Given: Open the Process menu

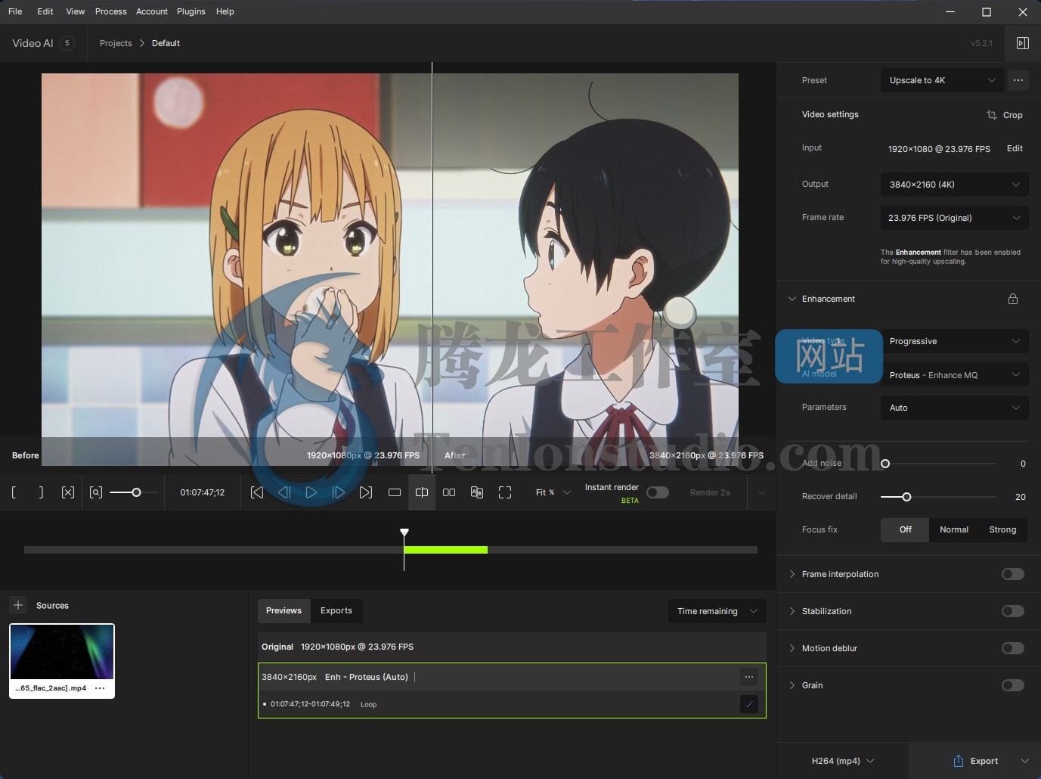Looking at the screenshot, I should (111, 11).
